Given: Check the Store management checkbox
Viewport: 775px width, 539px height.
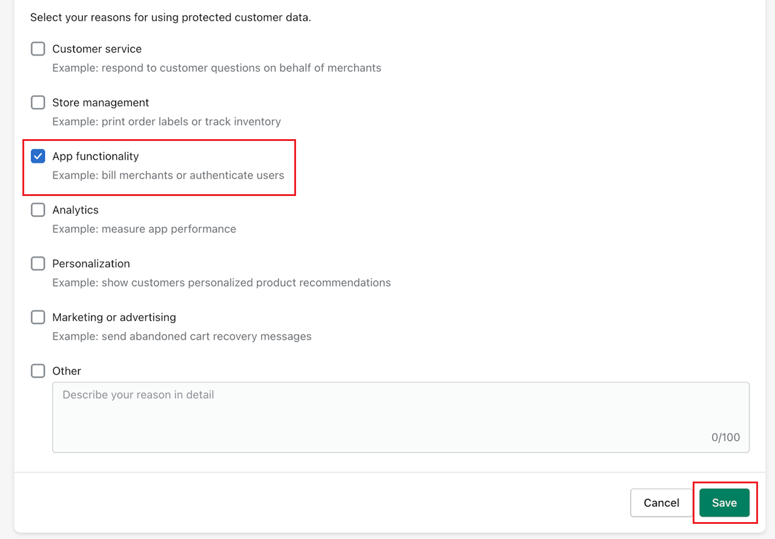Looking at the screenshot, I should [x=38, y=103].
